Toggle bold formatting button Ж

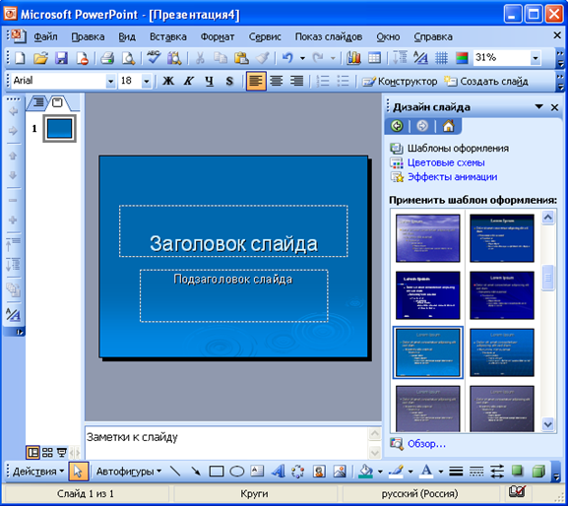[168, 81]
